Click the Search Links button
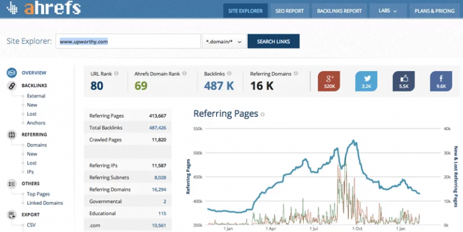Viewport: 463px width, 232px height. click(274, 42)
